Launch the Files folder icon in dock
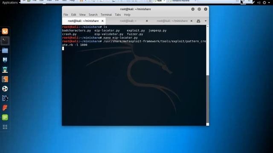Screen dimensions: 273x153 point(5,51)
